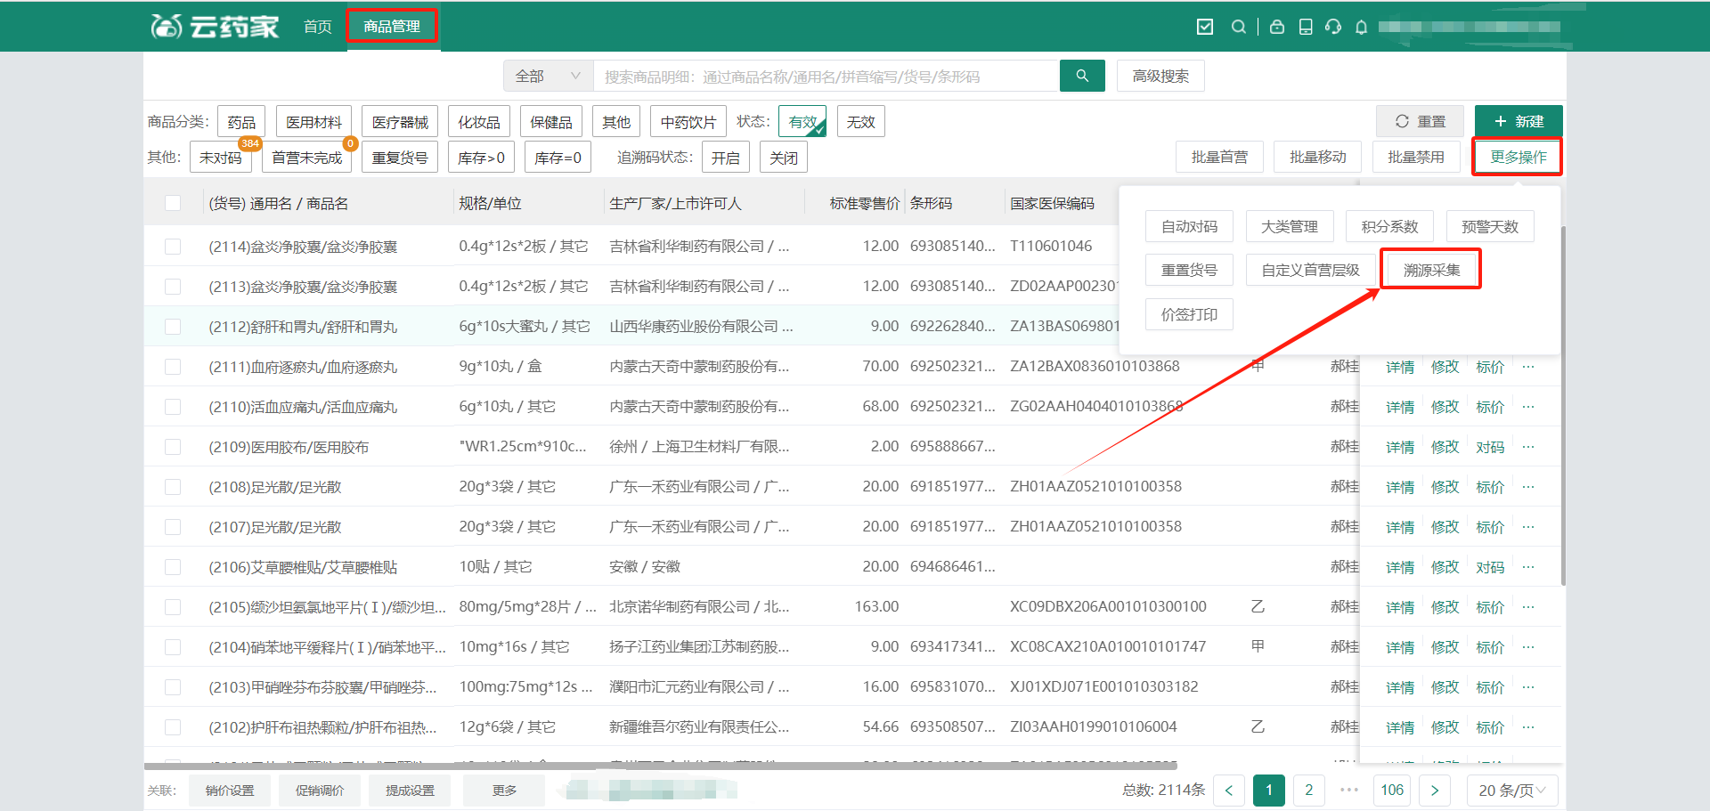The image size is (1710, 811).
Task: Check the row 2113 盆炎净胶囊 checkbox
Action: 173,287
